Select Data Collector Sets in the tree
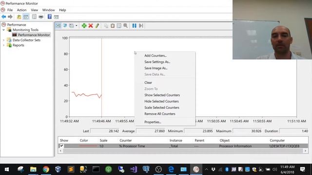Image resolution: width=312 pixels, height=175 pixels. tap(26, 40)
